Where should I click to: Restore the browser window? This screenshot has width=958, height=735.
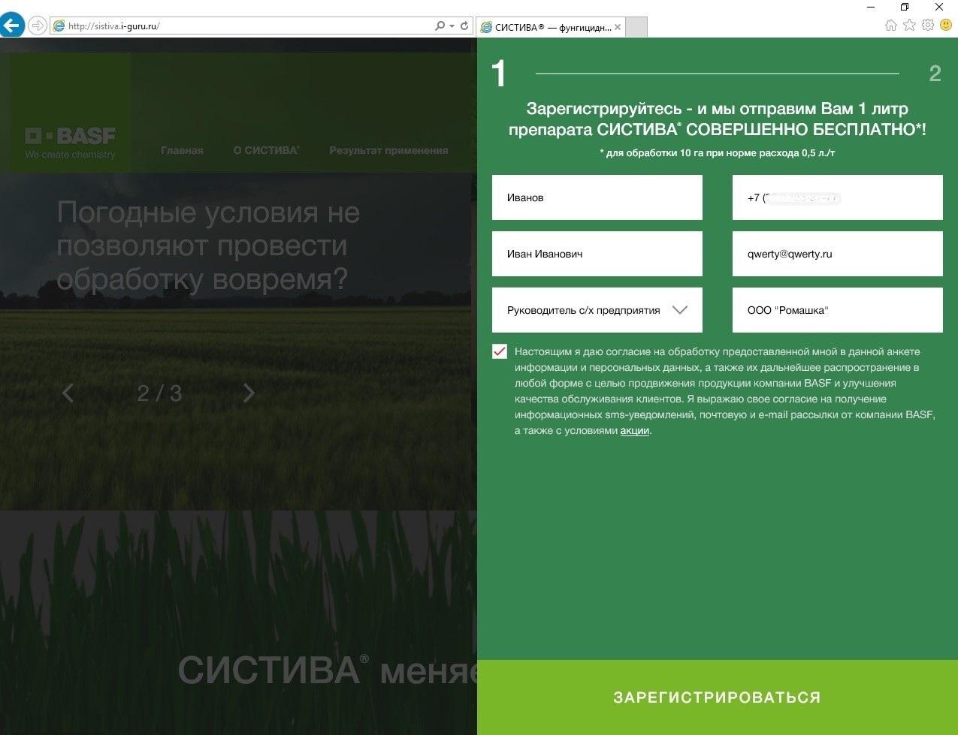pos(905,7)
